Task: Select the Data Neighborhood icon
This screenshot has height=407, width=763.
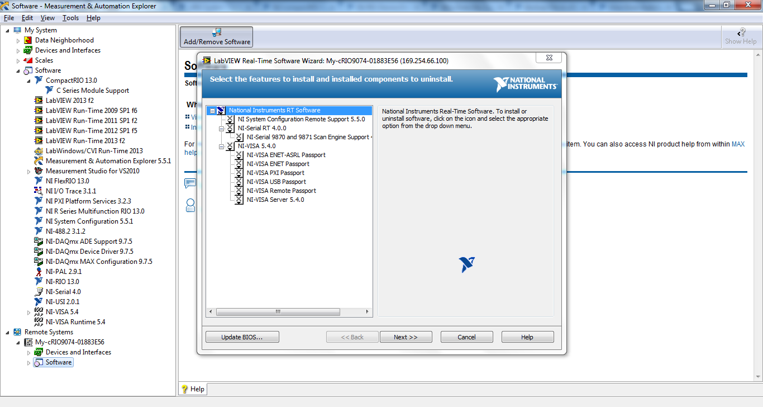Action: [28, 40]
